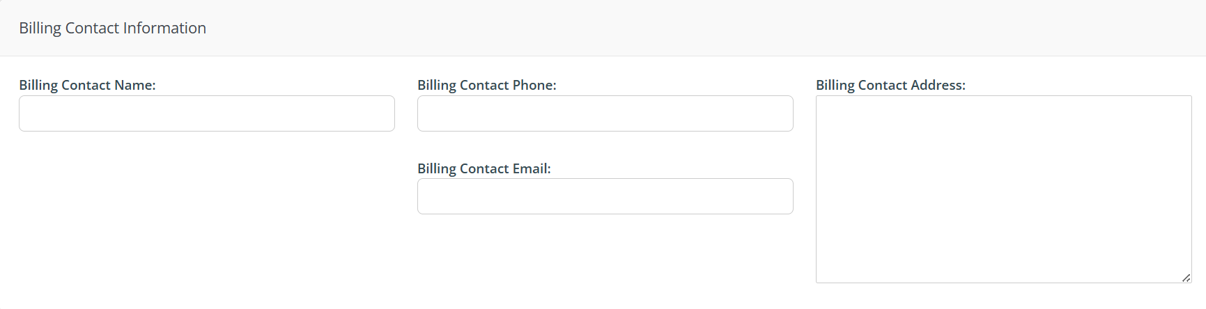Click the Billing Contact Name input field
Screen dimensions: 1206x309
(x=207, y=113)
